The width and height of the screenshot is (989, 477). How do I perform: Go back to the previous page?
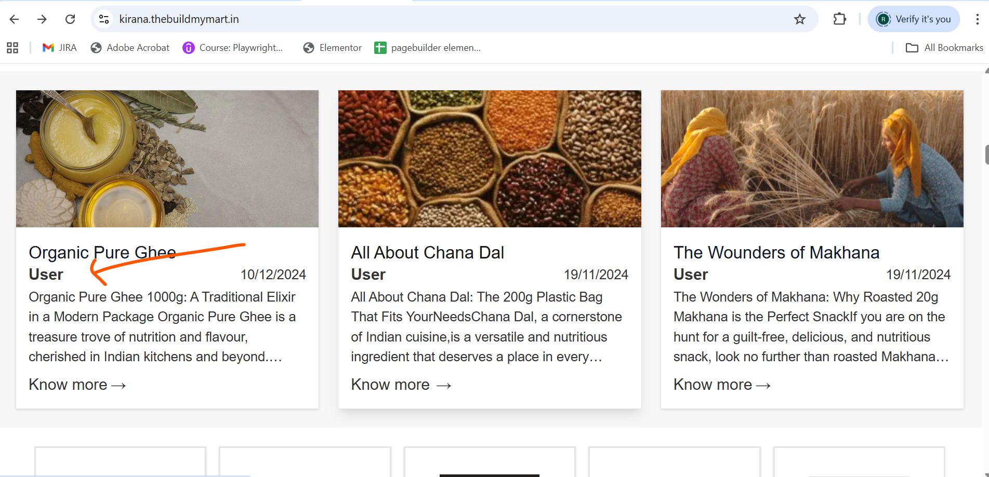click(x=14, y=19)
